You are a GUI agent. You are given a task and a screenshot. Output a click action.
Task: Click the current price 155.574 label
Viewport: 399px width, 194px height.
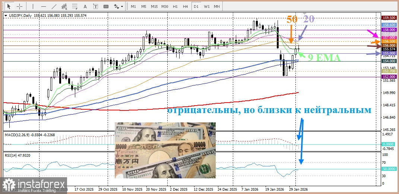[389, 49]
